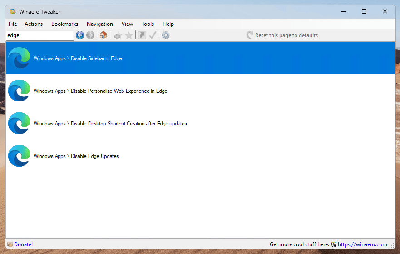The image size is (400, 254).
Task: Open the Bookmarks menu
Action: pyautogui.click(x=64, y=24)
